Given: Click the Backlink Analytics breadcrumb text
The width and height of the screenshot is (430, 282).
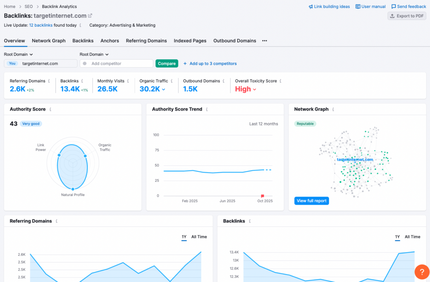Looking at the screenshot, I should (59, 6).
